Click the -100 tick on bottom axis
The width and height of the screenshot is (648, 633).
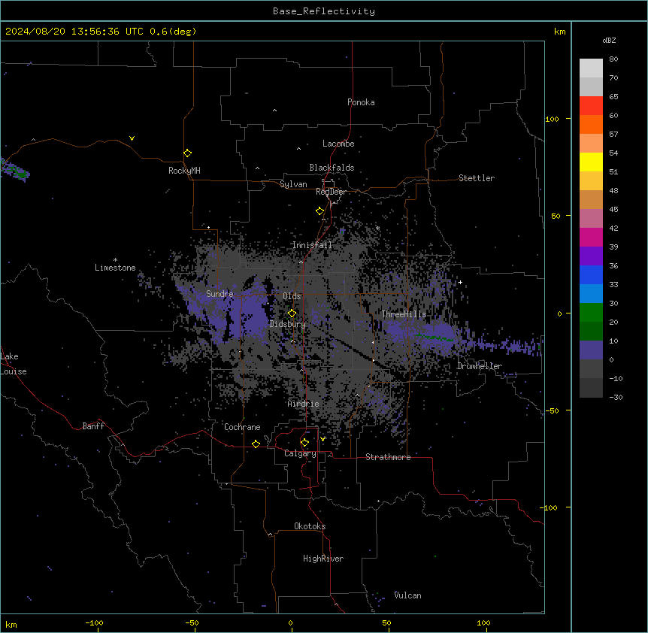pos(94,622)
